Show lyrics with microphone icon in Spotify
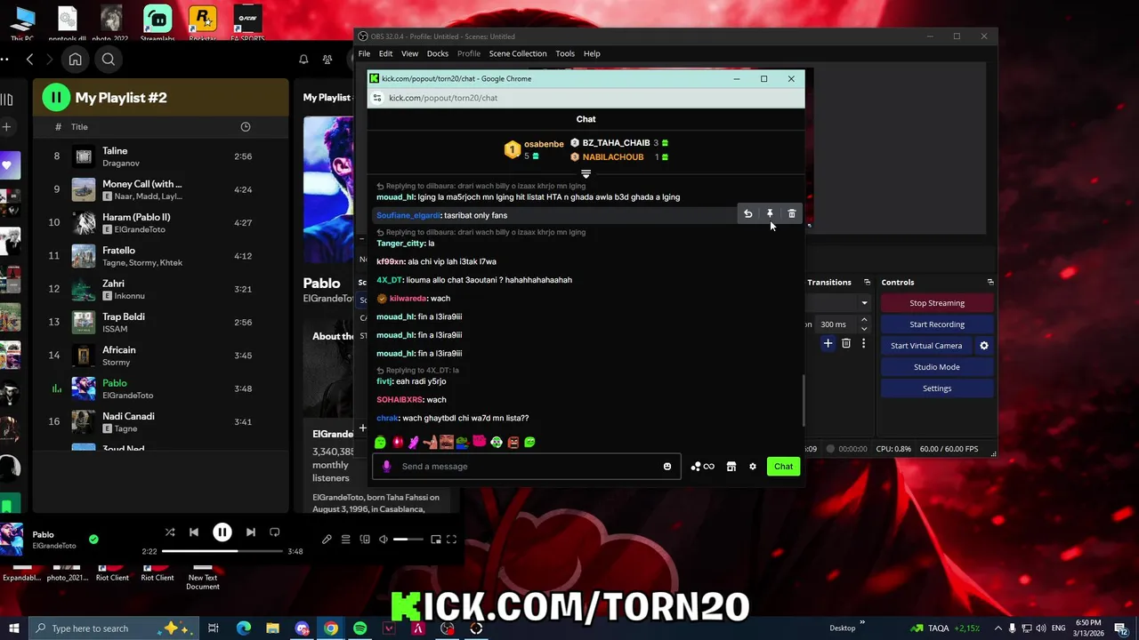Screen dimensions: 1139x640 click(327, 540)
